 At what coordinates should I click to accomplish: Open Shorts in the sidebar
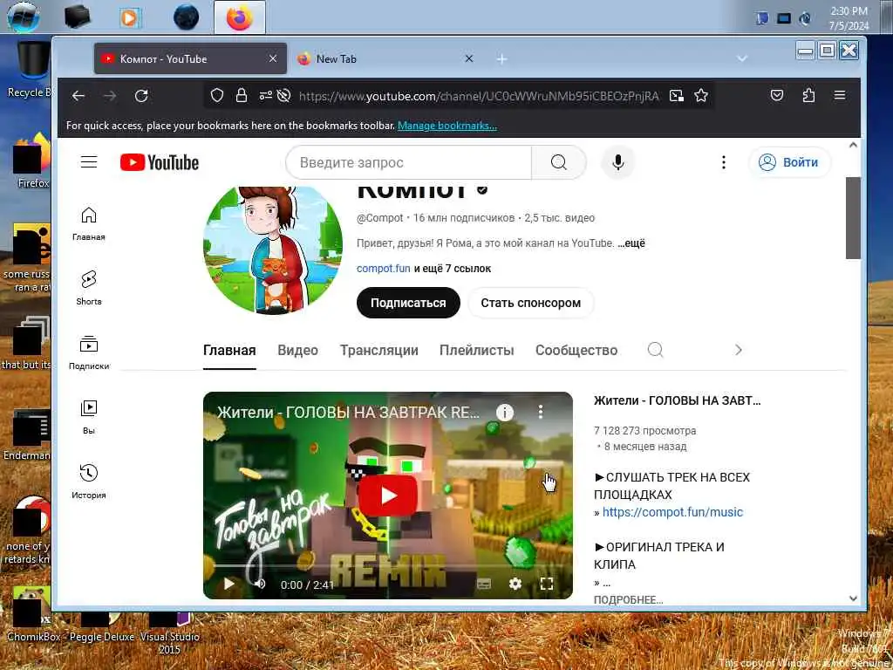tap(89, 288)
